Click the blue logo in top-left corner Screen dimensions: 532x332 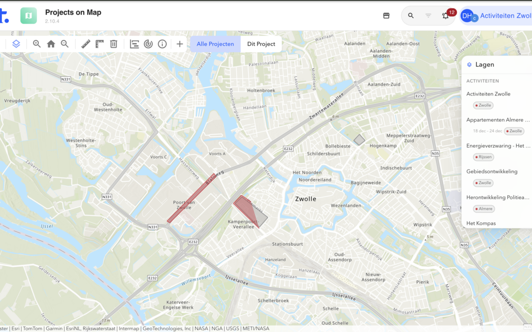coord(4,16)
